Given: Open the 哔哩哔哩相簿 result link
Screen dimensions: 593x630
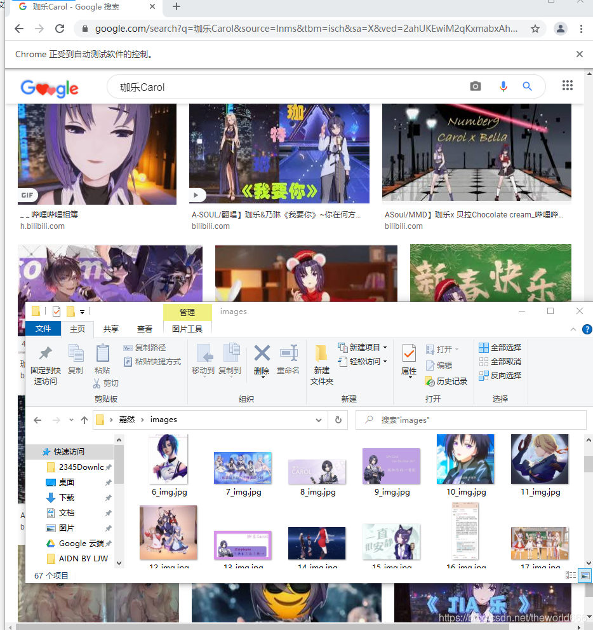Looking at the screenshot, I should coord(50,214).
